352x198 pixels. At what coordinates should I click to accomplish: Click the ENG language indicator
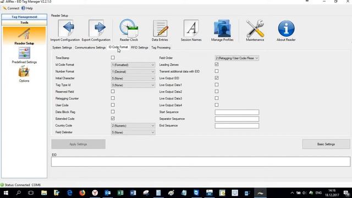click(x=318, y=193)
